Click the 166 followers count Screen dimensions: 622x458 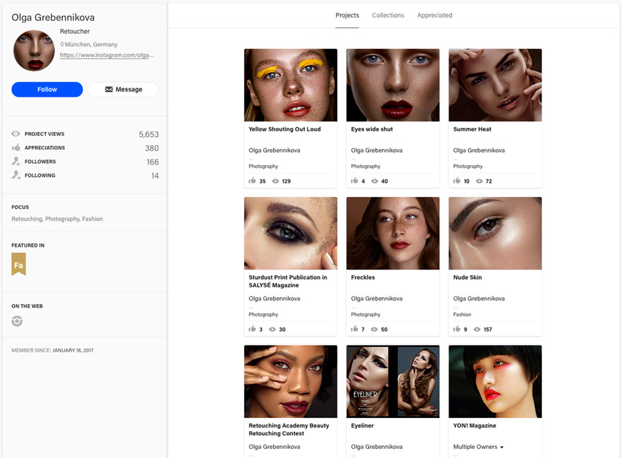(153, 162)
